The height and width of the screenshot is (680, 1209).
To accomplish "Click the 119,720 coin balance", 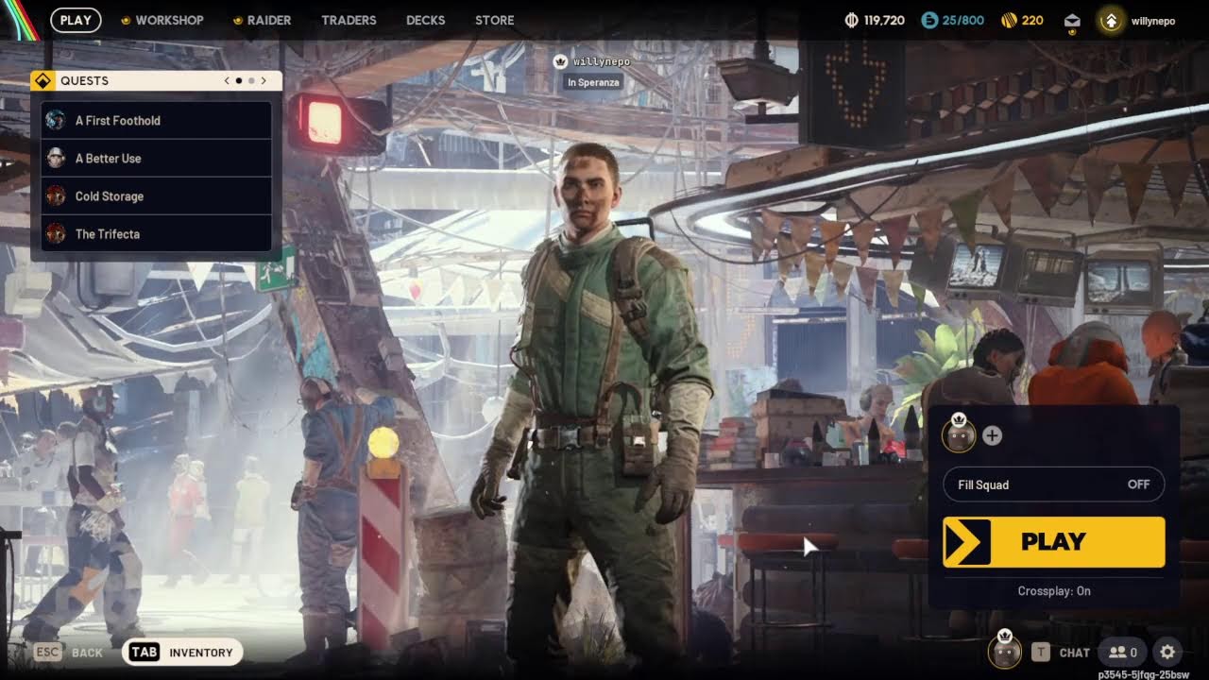I will pos(884,20).
